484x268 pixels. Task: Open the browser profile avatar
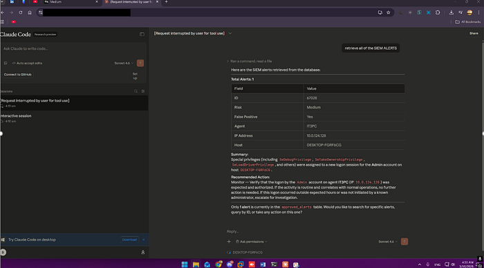point(469,12)
